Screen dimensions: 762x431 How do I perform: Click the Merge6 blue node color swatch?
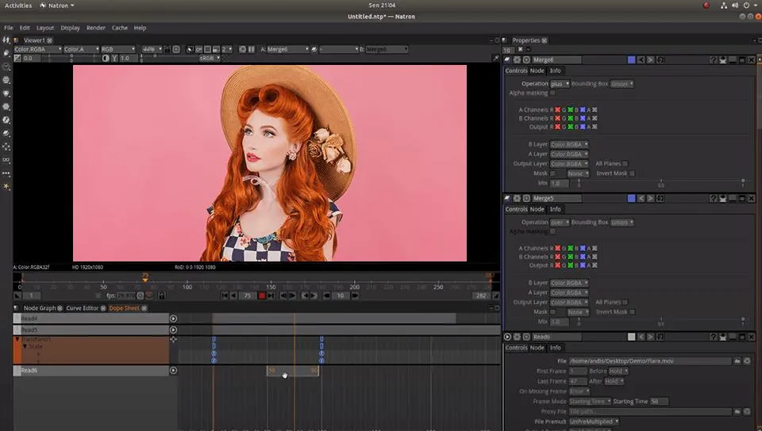pos(631,59)
